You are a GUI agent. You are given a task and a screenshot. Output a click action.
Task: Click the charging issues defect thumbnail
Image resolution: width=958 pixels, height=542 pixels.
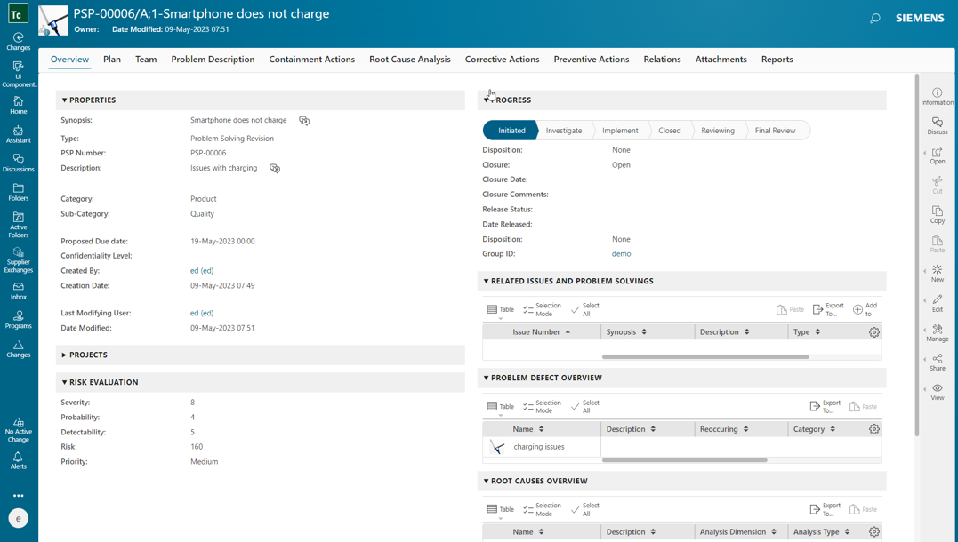[495, 447]
